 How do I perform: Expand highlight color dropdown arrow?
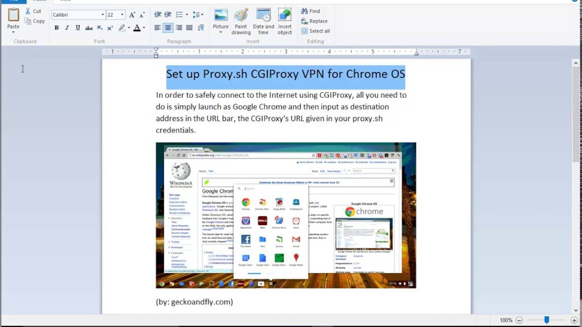click(129, 28)
